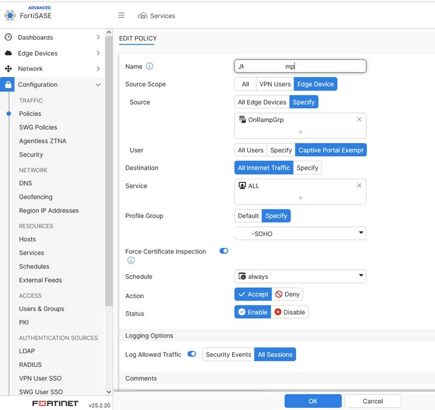Open Security configuration page

pyautogui.click(x=31, y=154)
